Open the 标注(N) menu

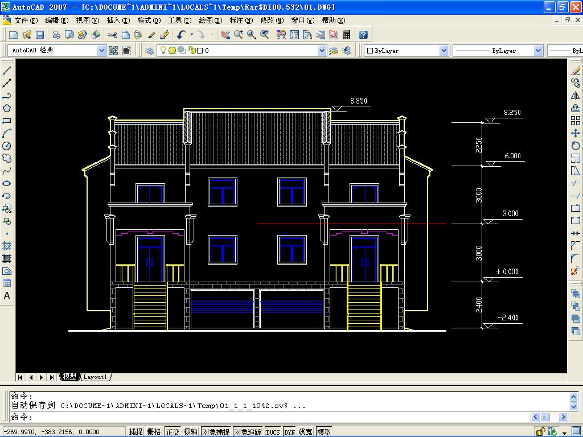[241, 20]
